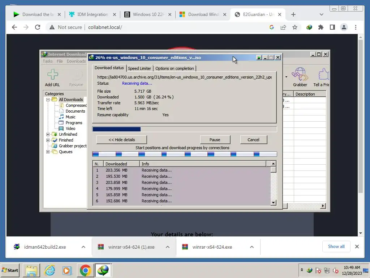
Task: Switch to the Speed Limiter tab
Action: pos(139,68)
